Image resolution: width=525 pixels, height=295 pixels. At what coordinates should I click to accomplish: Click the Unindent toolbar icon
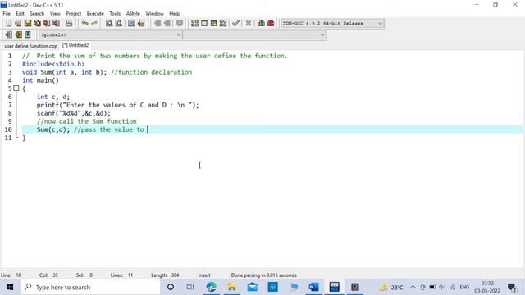[x=167, y=23]
